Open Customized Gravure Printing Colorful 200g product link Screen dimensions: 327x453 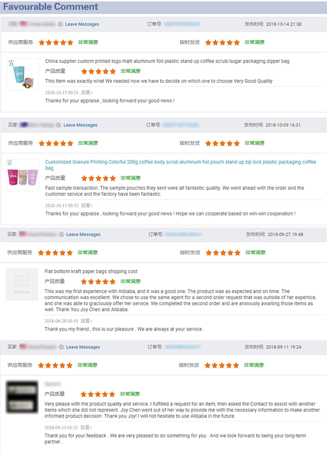(x=181, y=165)
